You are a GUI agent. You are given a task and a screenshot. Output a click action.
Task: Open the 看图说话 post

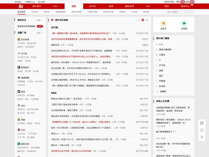click(x=55, y=45)
